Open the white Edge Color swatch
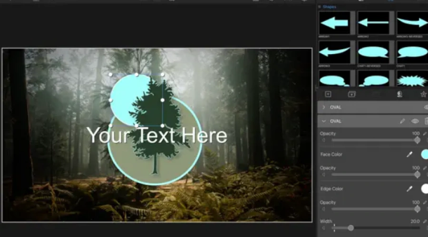 (x=425, y=189)
